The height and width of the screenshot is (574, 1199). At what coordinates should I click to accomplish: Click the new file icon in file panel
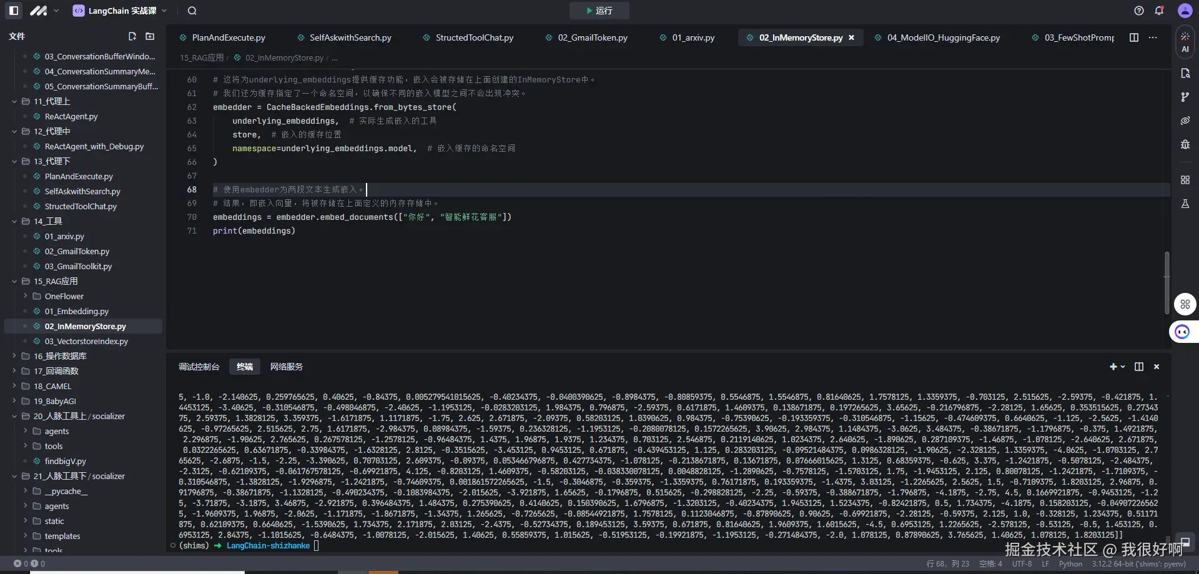[x=132, y=36]
